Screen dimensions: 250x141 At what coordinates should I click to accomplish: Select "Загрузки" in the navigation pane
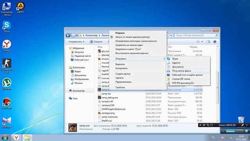[77, 52]
